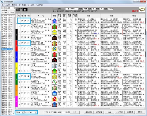Select the 時刻 display order radio button

coord(9,13)
